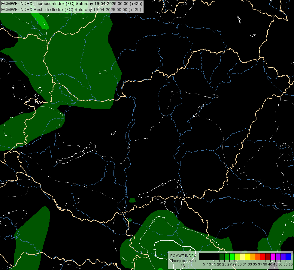Click the legend value 25
Image resolution: width=294 pixels, height=270 pixels.
point(224,264)
